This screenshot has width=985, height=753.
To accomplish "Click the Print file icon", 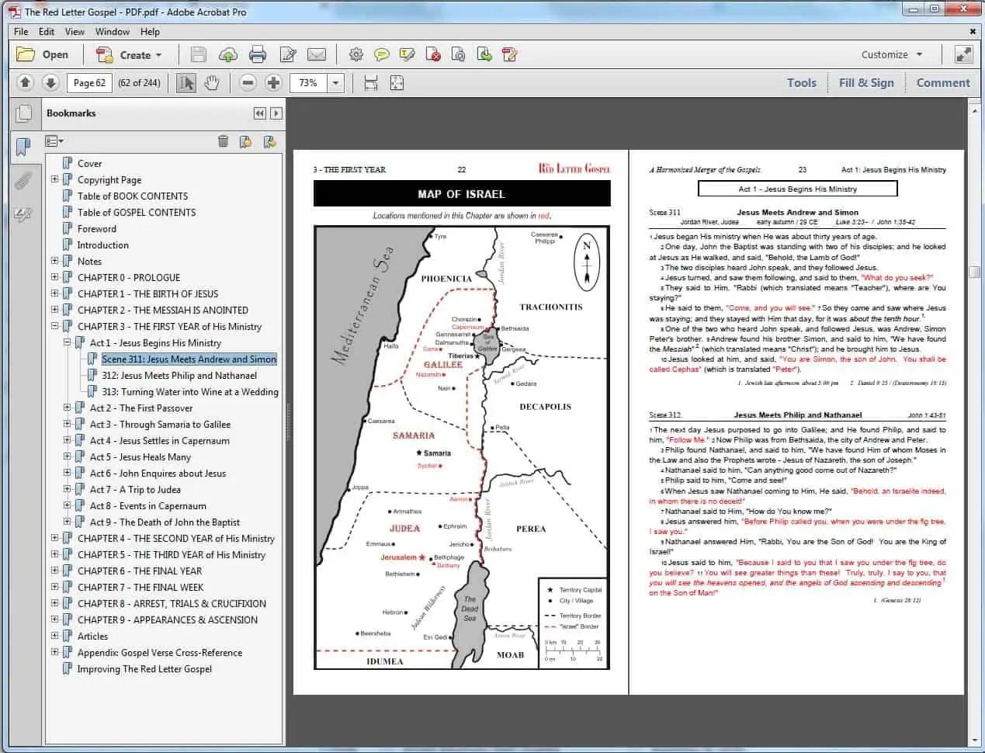I will [258, 54].
